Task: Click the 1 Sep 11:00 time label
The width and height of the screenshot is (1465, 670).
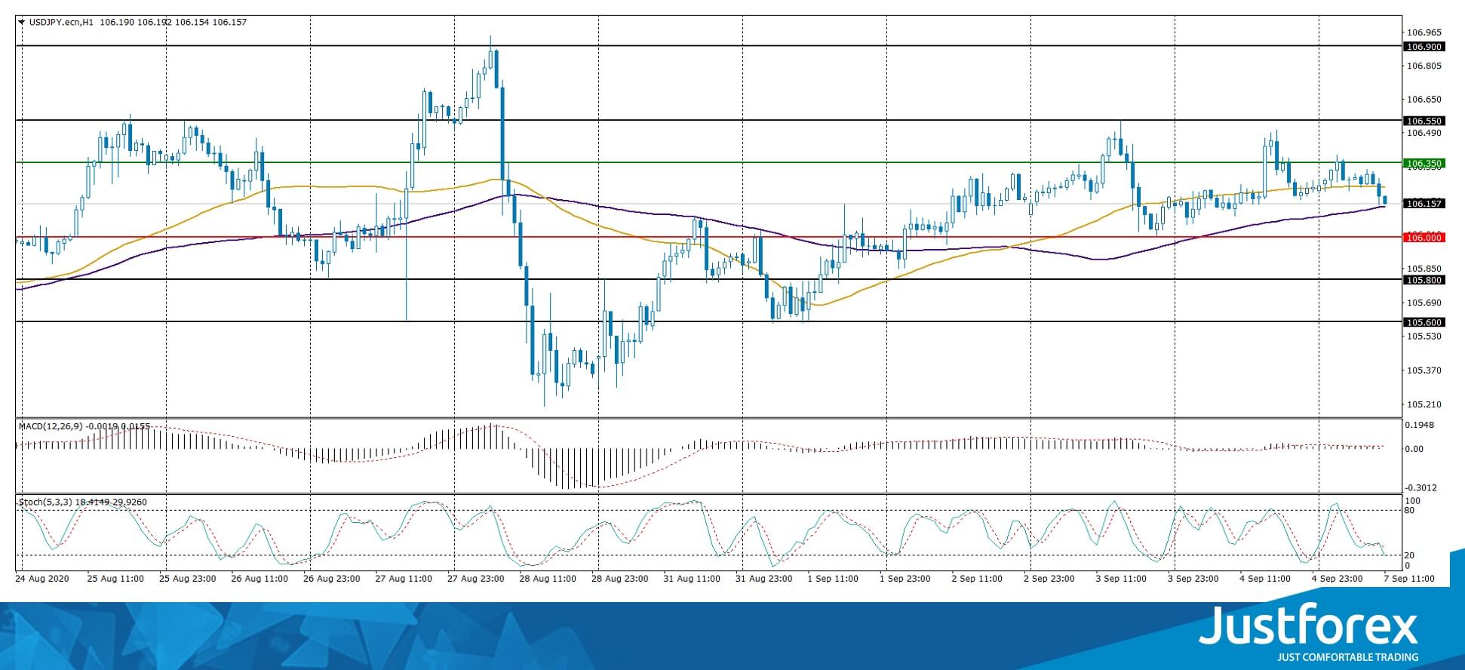Action: 833,579
